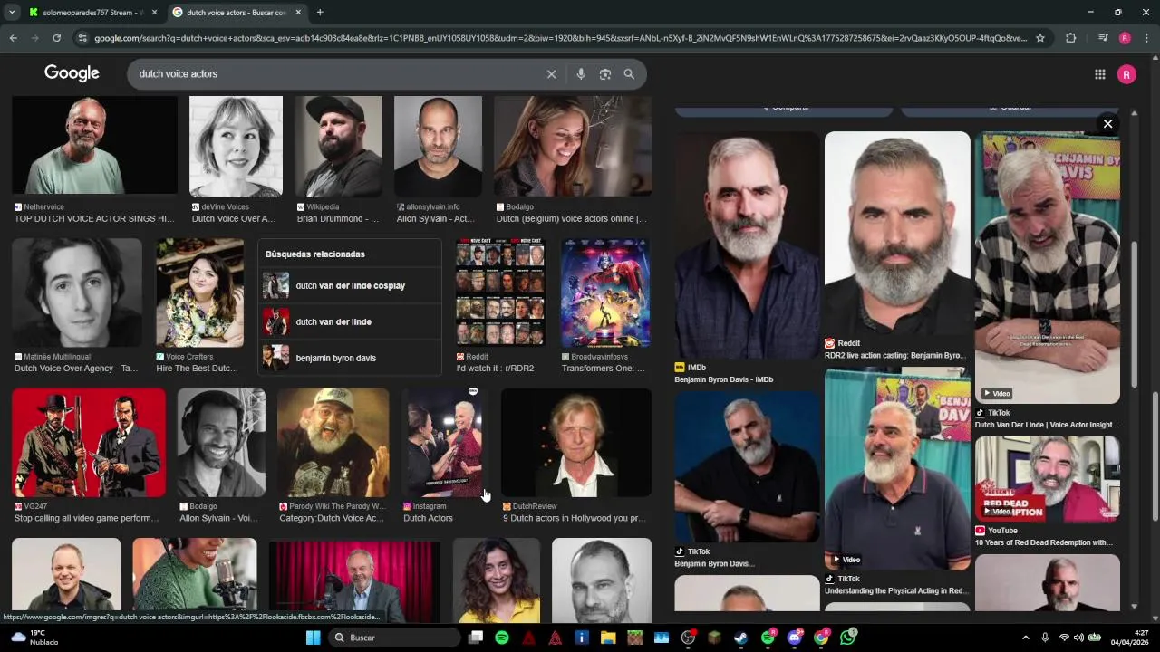Open Wikipedia Brian Drummond image result

click(x=338, y=146)
